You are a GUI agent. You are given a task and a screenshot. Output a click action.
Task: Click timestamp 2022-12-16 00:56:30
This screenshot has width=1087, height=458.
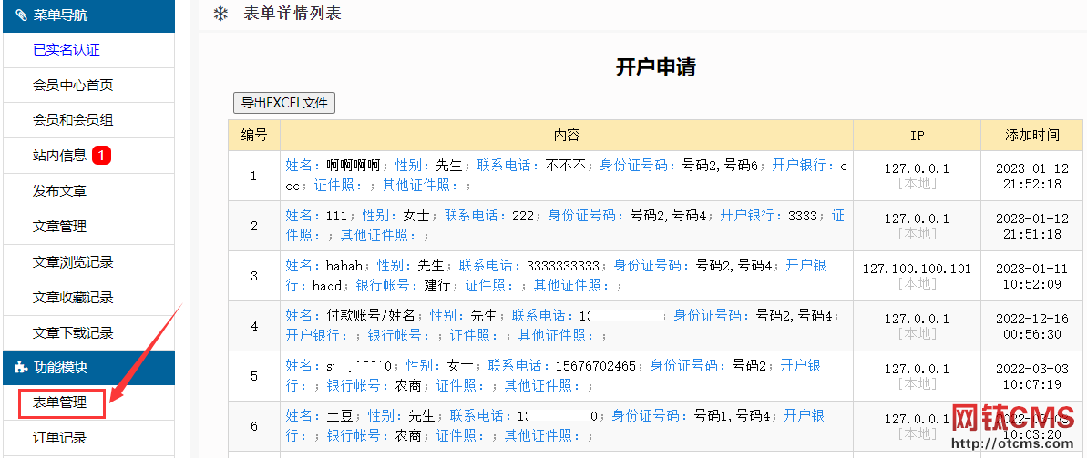1032,326
